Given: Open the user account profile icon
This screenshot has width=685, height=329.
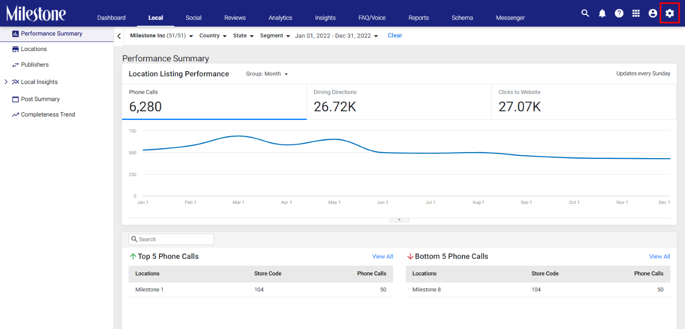Looking at the screenshot, I should (x=653, y=13).
